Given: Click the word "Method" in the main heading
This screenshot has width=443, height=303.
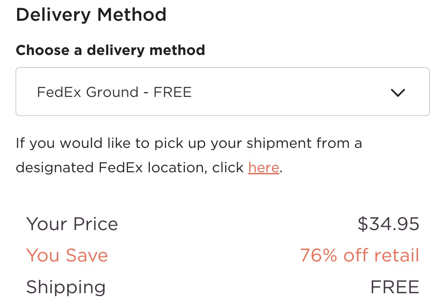Looking at the screenshot, I should coord(132,15).
